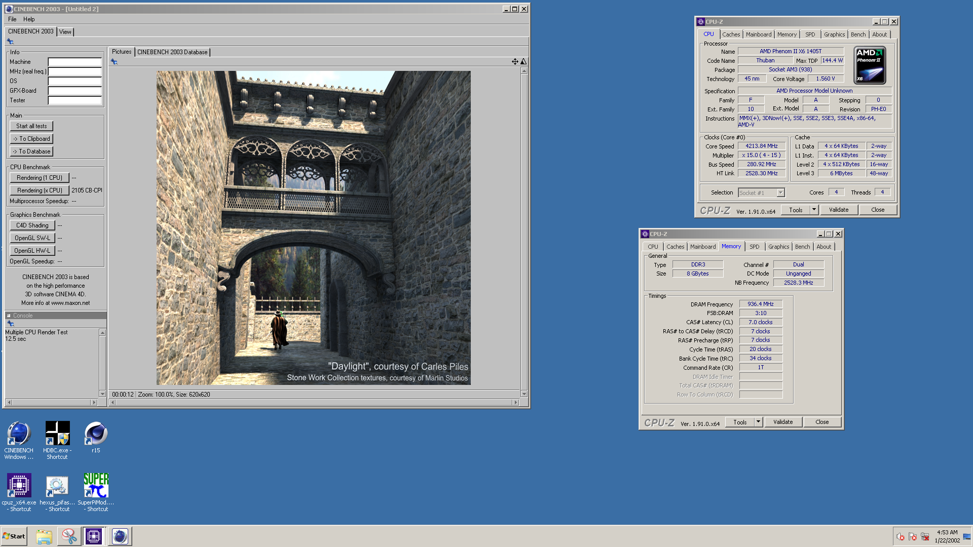Click Close button in bottom CPU-Z window
Screen dimensions: 973x547
pos(822,422)
